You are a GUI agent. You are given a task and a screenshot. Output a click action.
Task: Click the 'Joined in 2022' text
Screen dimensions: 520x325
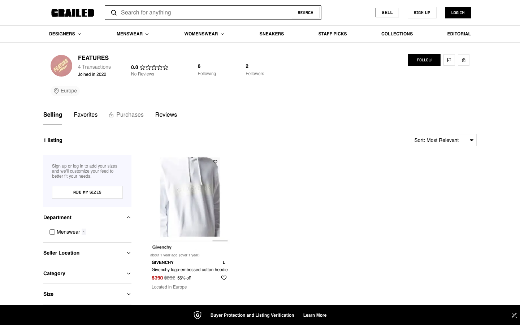(x=92, y=74)
